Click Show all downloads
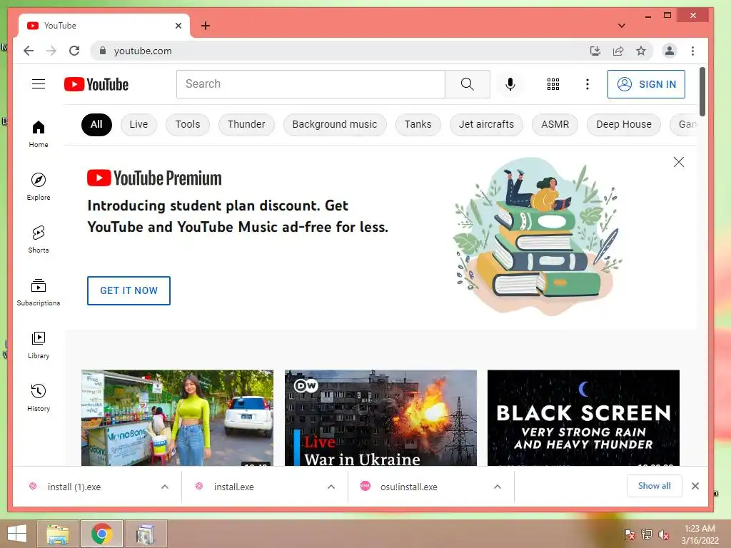731x548 pixels. pyautogui.click(x=654, y=486)
